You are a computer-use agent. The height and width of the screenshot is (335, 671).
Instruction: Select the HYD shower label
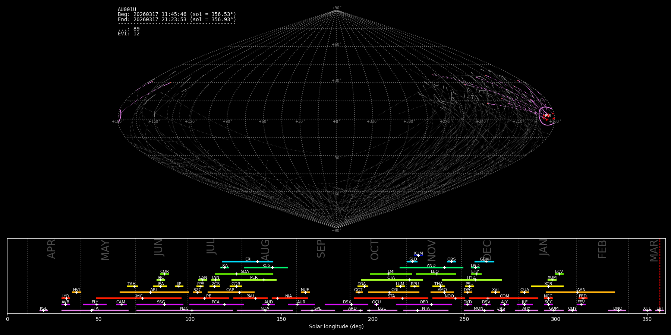point(471,278)
